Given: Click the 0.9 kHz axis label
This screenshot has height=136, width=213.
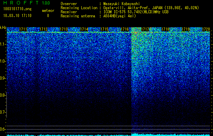Looking at the screenshot, I should point(3,78).
